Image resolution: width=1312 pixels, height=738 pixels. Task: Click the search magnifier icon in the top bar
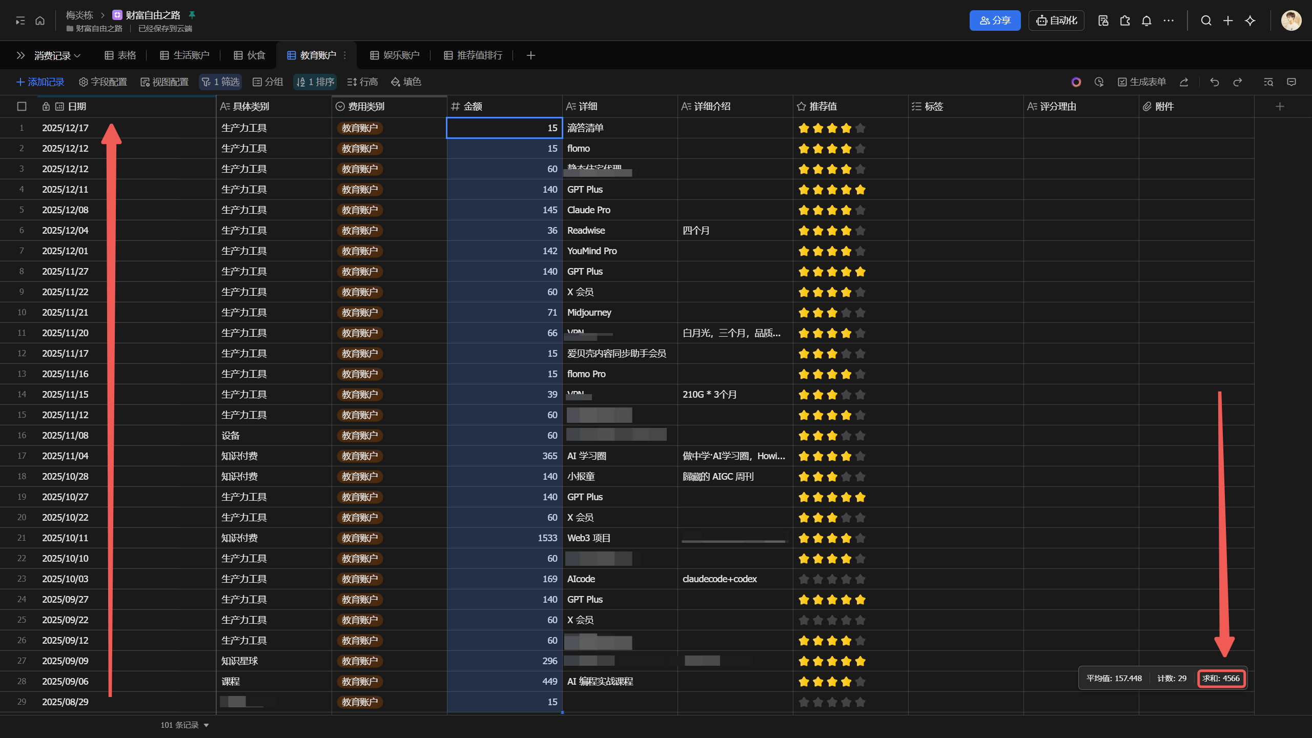click(x=1206, y=20)
